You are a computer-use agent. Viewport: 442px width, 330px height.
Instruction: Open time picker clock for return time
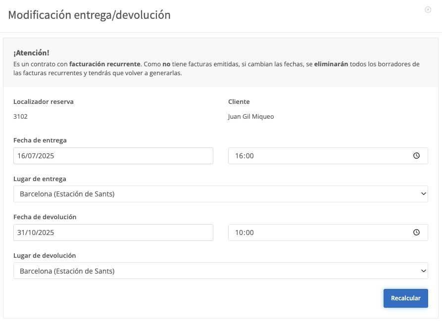point(416,232)
